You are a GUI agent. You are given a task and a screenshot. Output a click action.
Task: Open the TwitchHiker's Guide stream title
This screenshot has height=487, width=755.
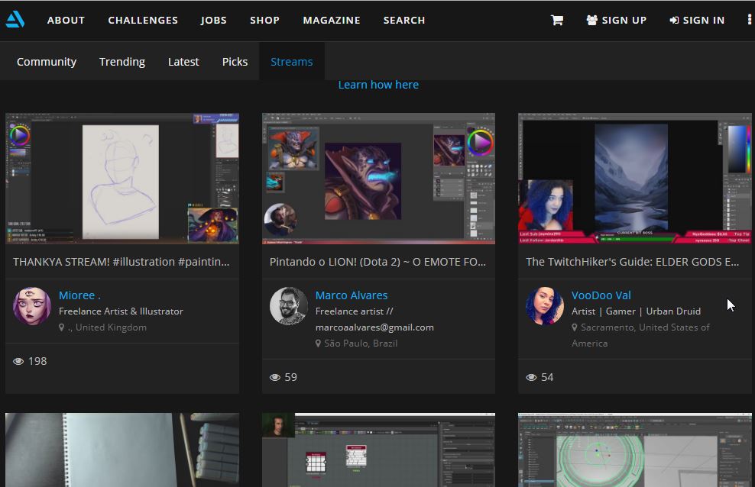(x=633, y=262)
